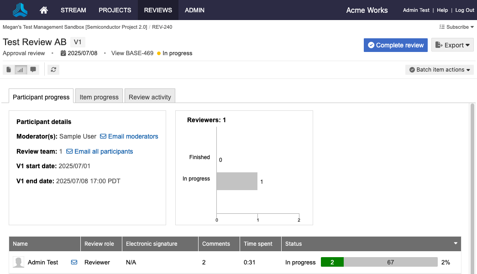Click the View BASE-469 link
The width and height of the screenshot is (477, 274).
(132, 53)
